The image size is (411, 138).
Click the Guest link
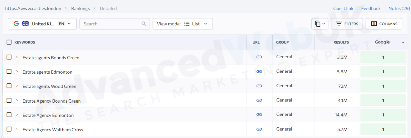[x=343, y=8]
